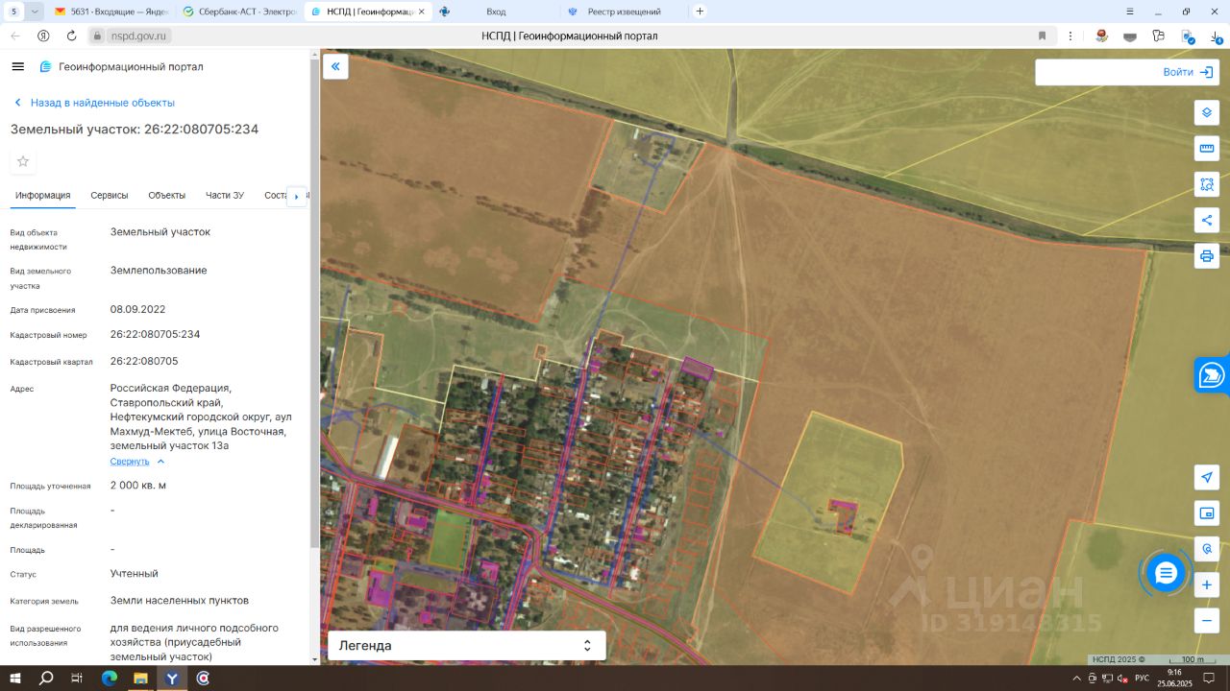
Task: Print the map
Action: click(x=1207, y=255)
